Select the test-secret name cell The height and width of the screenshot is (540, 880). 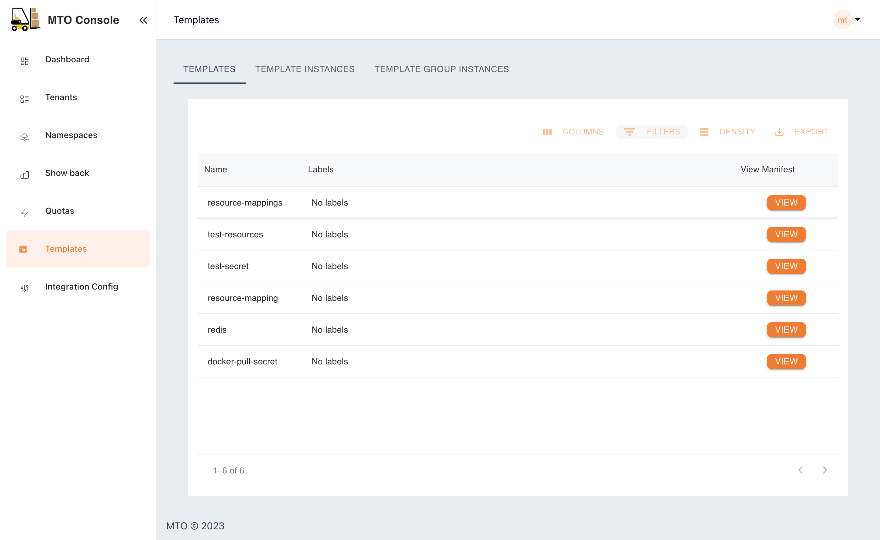[228, 266]
